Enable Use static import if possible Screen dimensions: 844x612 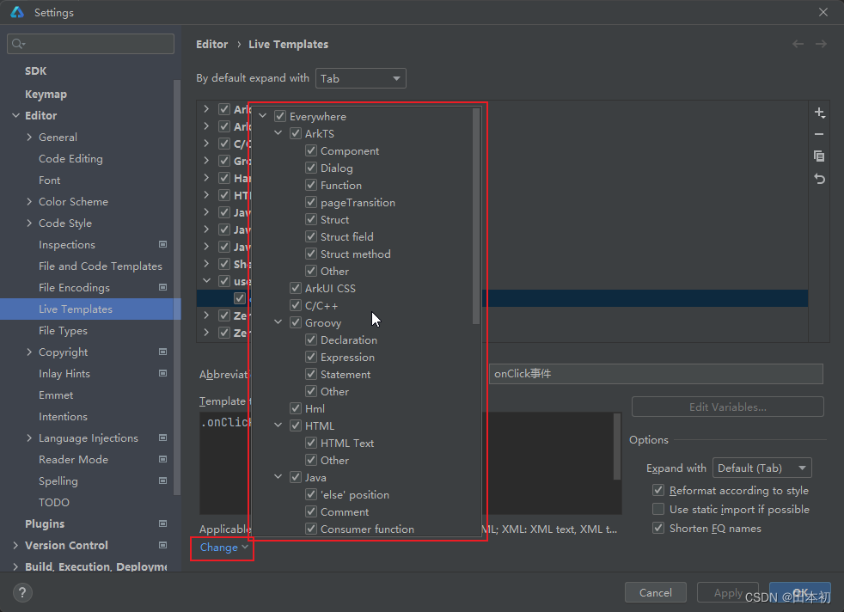(x=658, y=509)
